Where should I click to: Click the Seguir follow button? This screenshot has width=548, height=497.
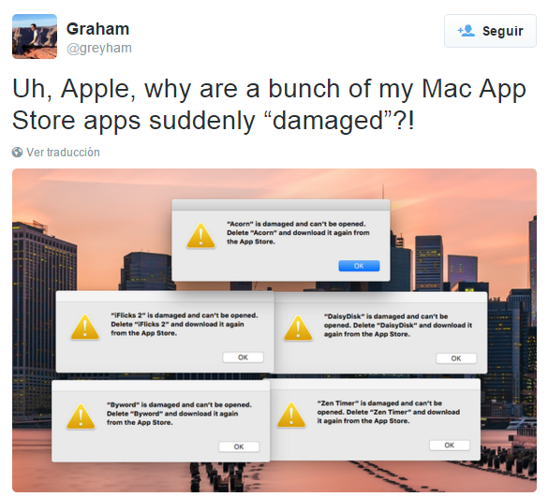(x=490, y=31)
